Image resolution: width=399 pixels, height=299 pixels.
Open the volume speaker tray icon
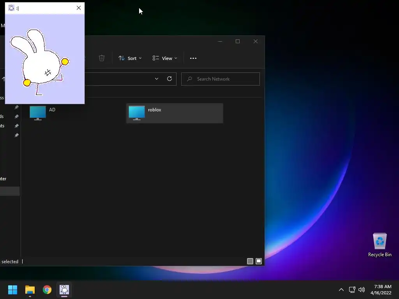click(362, 290)
